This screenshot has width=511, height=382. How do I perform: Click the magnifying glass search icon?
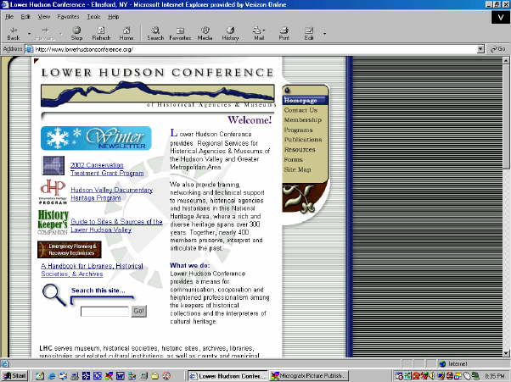click(54, 295)
